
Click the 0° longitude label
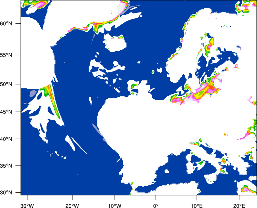pos(156,206)
